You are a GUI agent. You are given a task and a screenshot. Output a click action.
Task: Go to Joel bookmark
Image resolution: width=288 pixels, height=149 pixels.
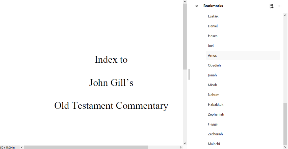click(211, 46)
